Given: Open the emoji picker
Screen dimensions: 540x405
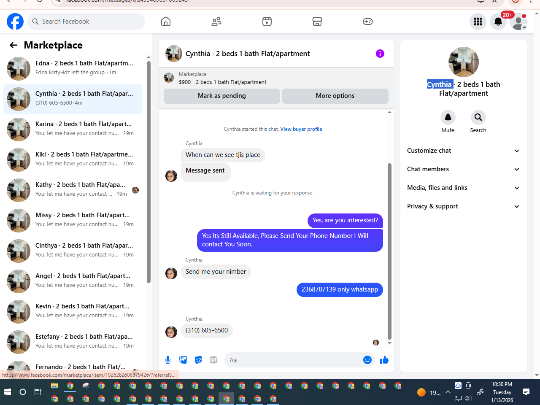Looking at the screenshot, I should pyautogui.click(x=367, y=360).
